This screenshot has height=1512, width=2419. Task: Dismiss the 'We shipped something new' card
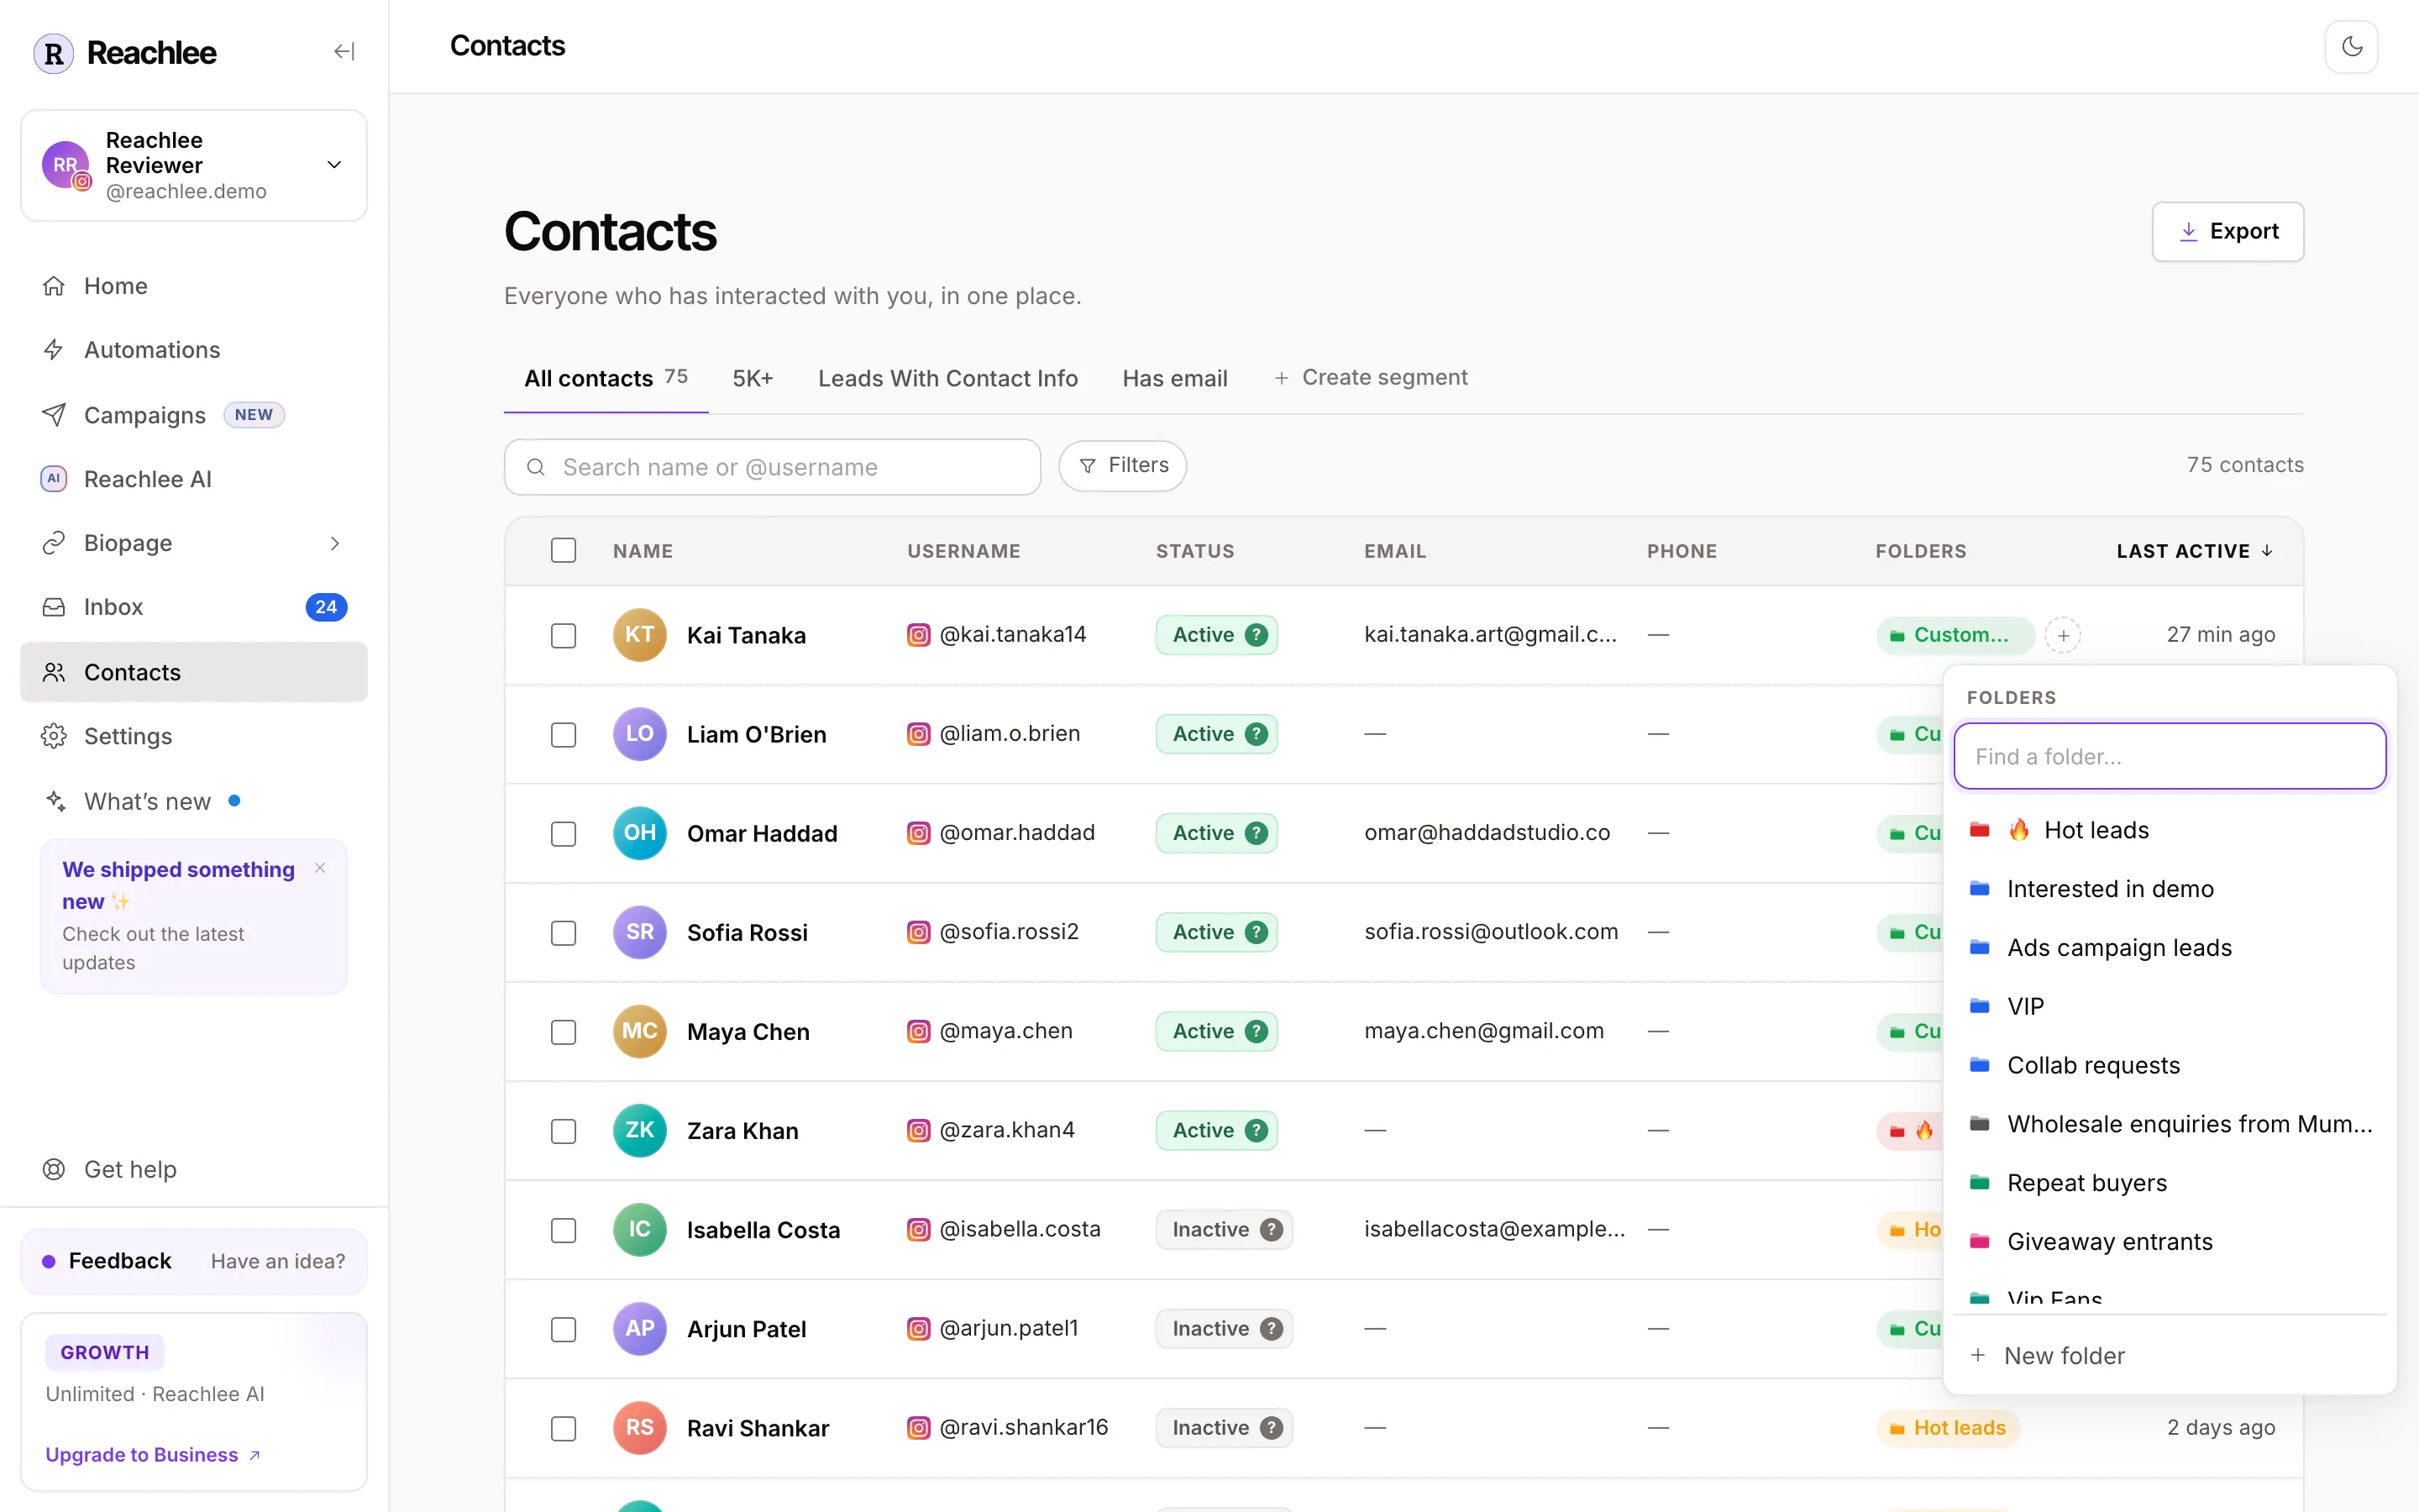320,868
